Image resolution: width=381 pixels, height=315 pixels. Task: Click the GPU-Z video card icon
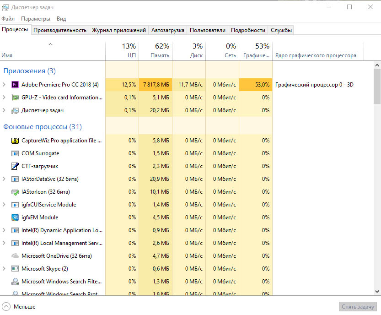click(15, 98)
